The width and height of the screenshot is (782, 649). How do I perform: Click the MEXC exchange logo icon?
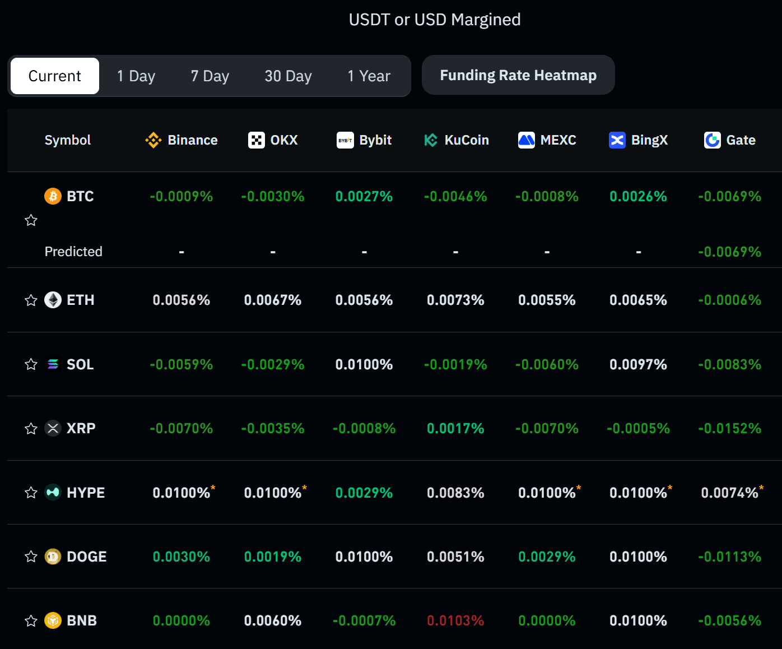[x=526, y=140]
